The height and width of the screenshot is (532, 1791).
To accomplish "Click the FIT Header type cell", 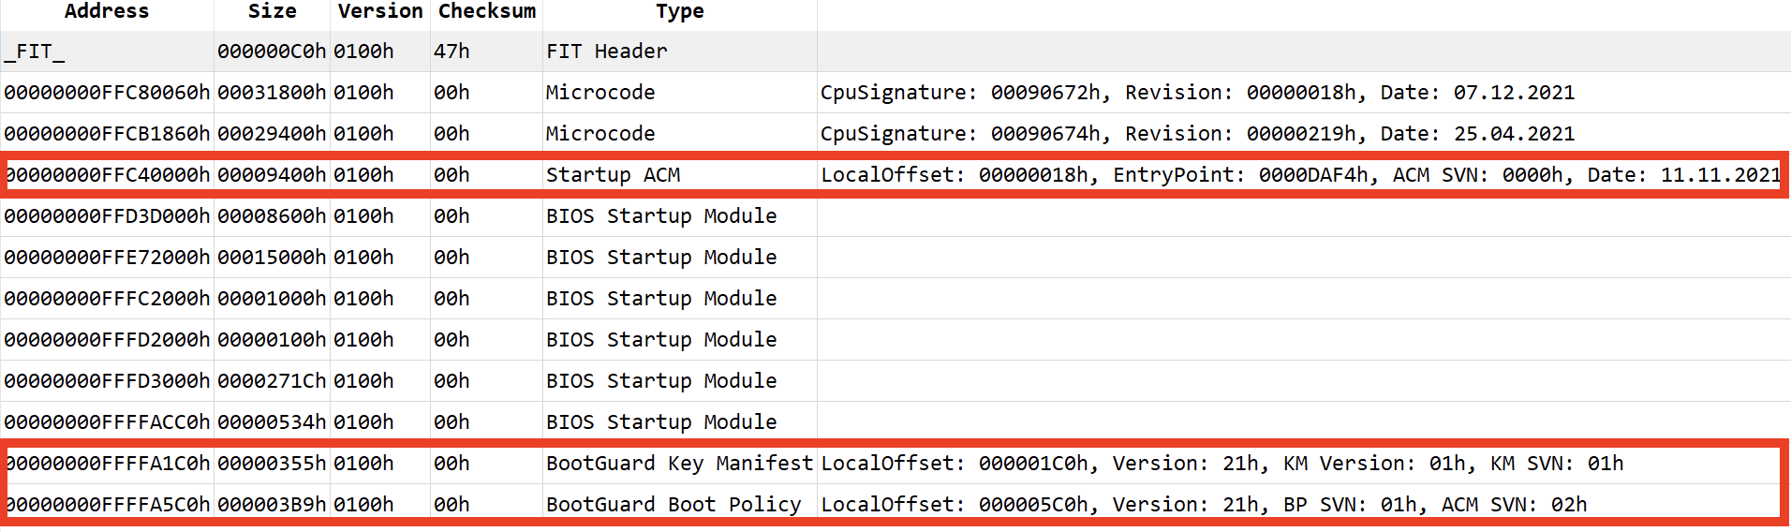I will pyautogui.click(x=606, y=52).
